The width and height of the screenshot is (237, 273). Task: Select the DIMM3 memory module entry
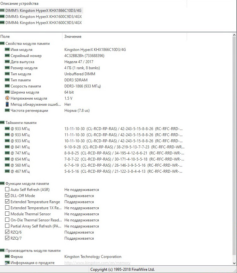click(x=44, y=17)
